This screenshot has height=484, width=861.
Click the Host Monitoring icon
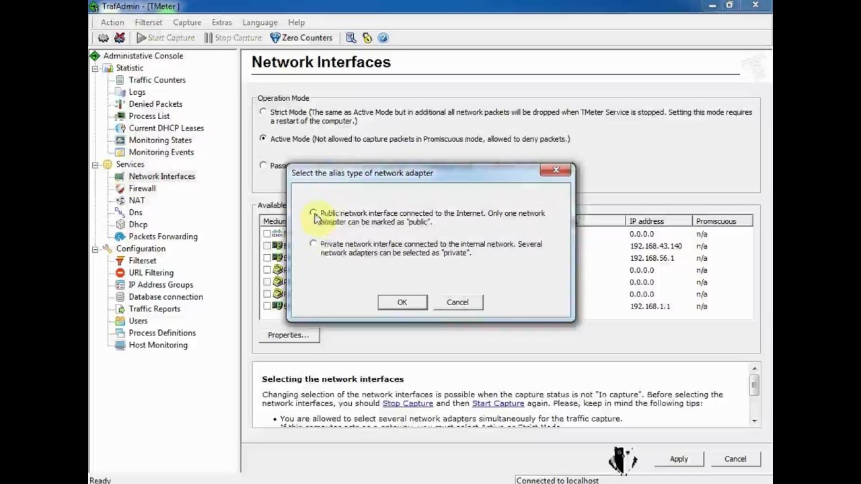pos(120,346)
